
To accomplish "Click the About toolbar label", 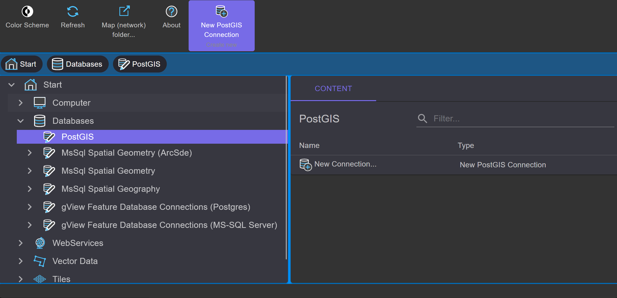I will [171, 25].
